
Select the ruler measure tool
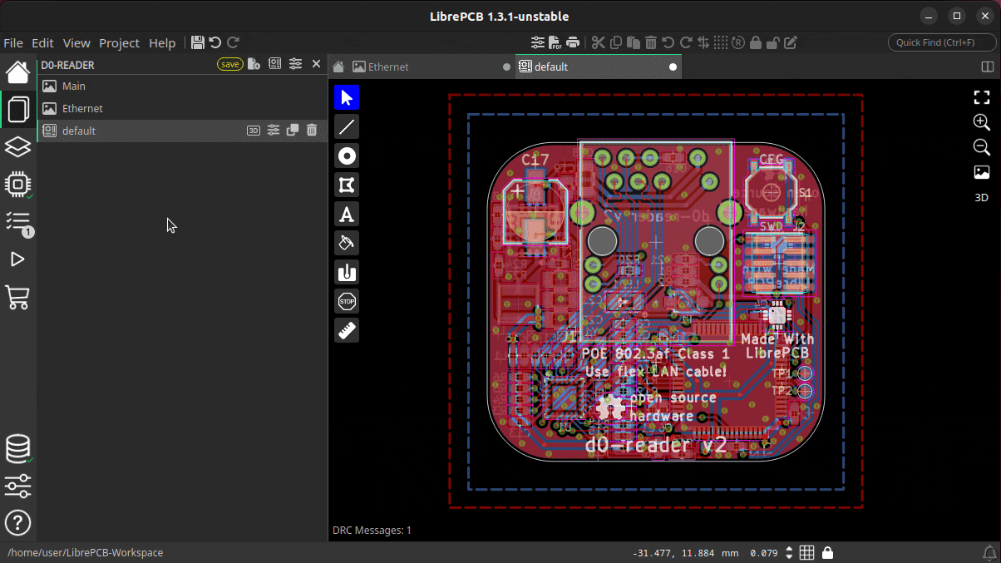[347, 330]
